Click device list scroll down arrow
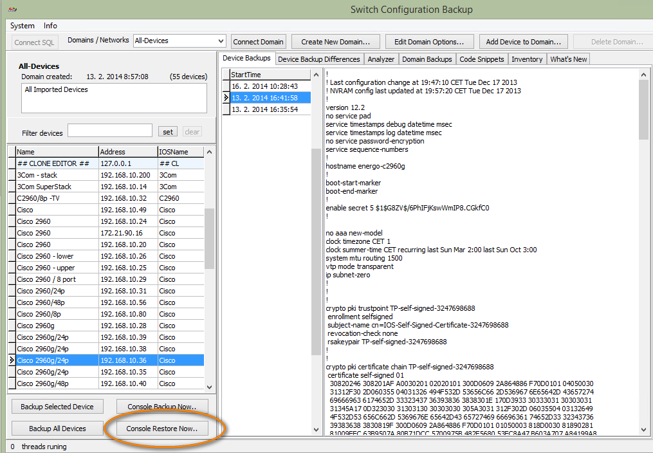The height and width of the screenshot is (453, 653). 210,387
